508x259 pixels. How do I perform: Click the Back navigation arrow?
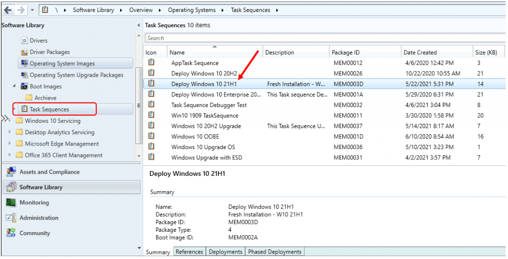coord(8,10)
